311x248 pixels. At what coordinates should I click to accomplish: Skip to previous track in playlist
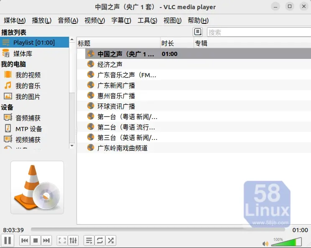tap(25, 240)
